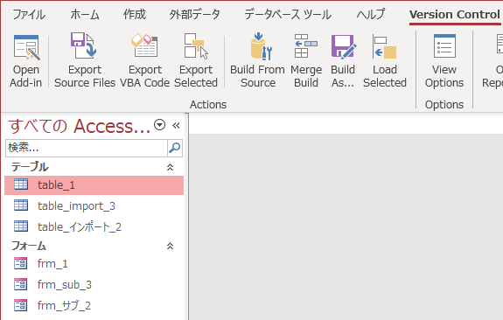This screenshot has width=503, height=320.
Task: Click the Merge Build icon
Action: pyautogui.click(x=306, y=45)
